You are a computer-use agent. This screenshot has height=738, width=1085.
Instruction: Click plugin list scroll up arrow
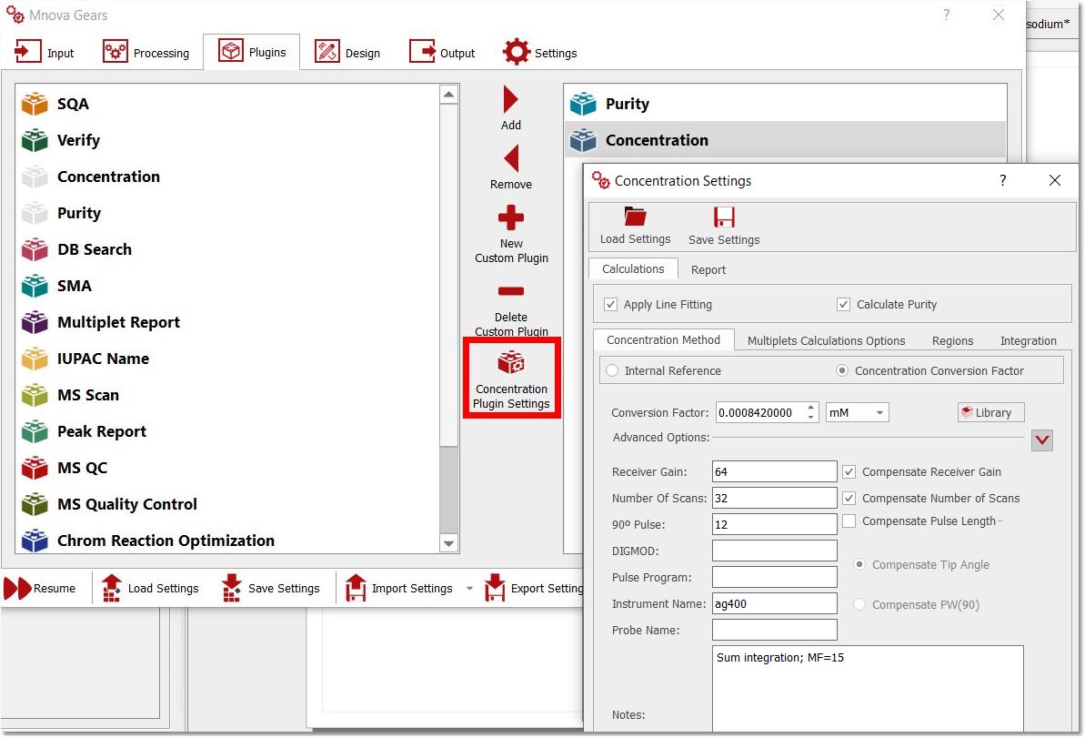click(448, 95)
